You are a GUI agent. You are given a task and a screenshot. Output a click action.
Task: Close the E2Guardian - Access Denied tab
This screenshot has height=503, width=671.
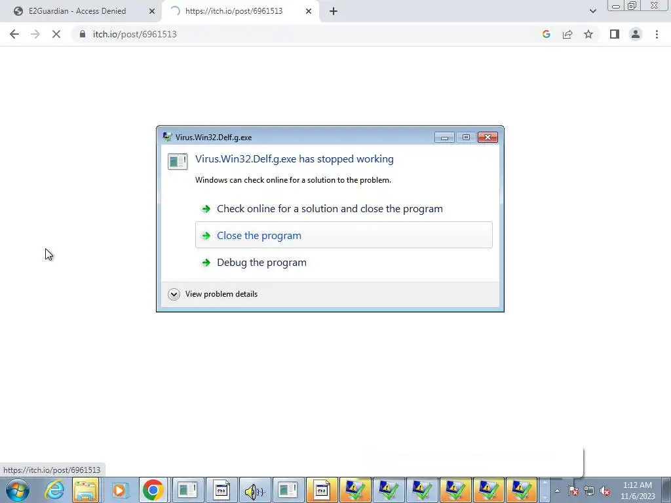[x=152, y=11]
